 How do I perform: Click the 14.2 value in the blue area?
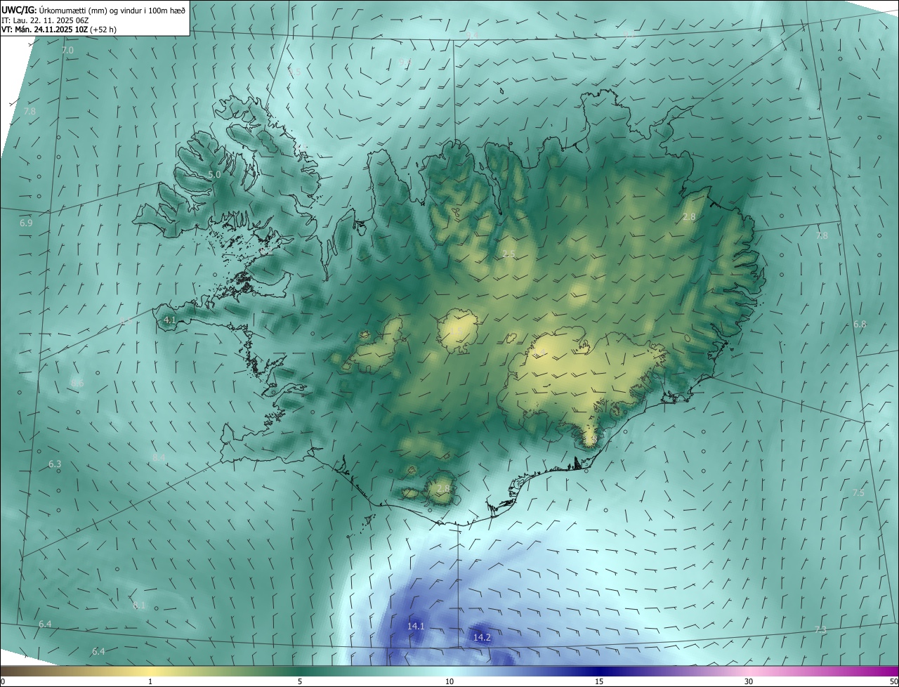pyautogui.click(x=482, y=638)
